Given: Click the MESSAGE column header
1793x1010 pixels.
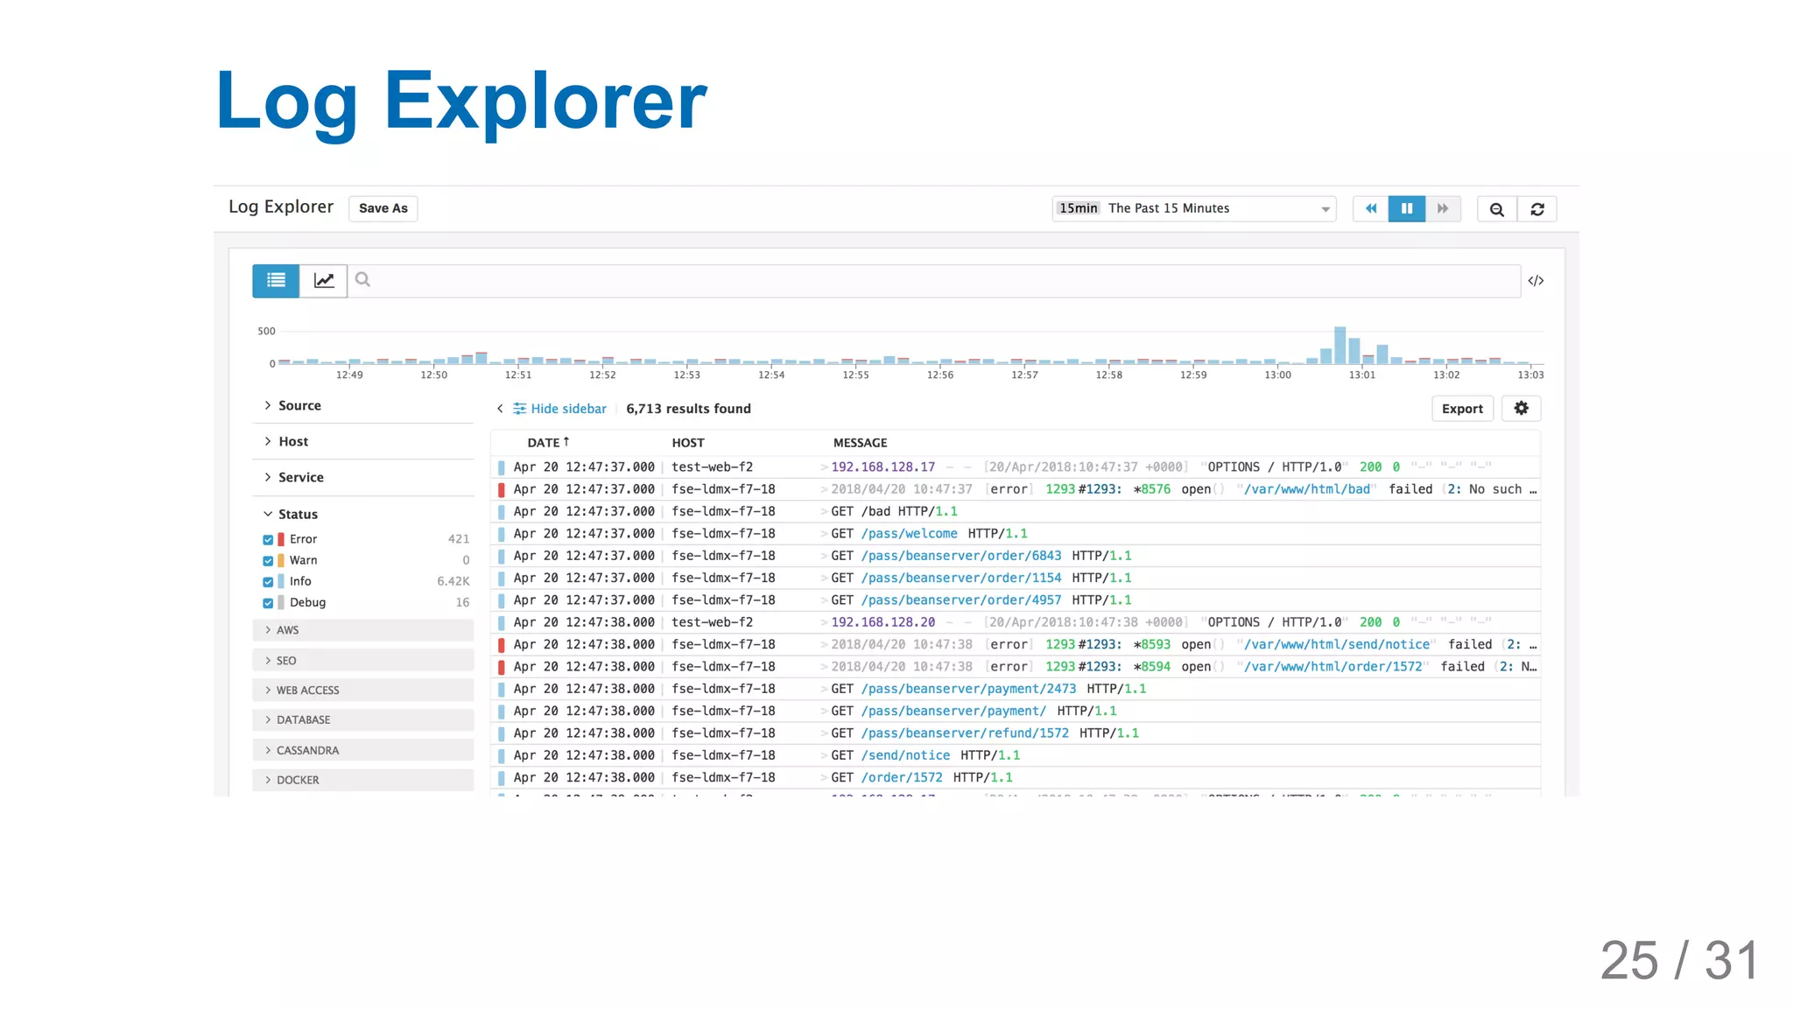Looking at the screenshot, I should point(860,443).
